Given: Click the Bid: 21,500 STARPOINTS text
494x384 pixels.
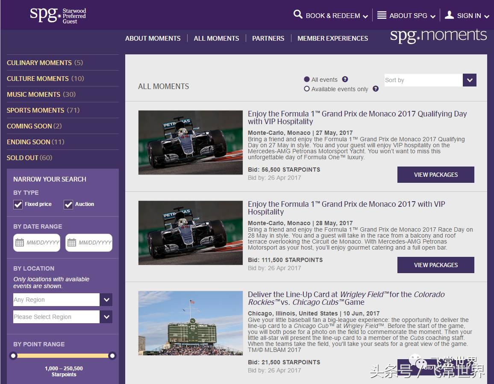Looking at the screenshot, I should 284,362.
